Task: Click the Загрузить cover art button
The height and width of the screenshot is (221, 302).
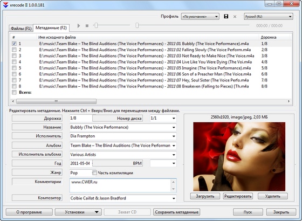Action: (x=205, y=196)
